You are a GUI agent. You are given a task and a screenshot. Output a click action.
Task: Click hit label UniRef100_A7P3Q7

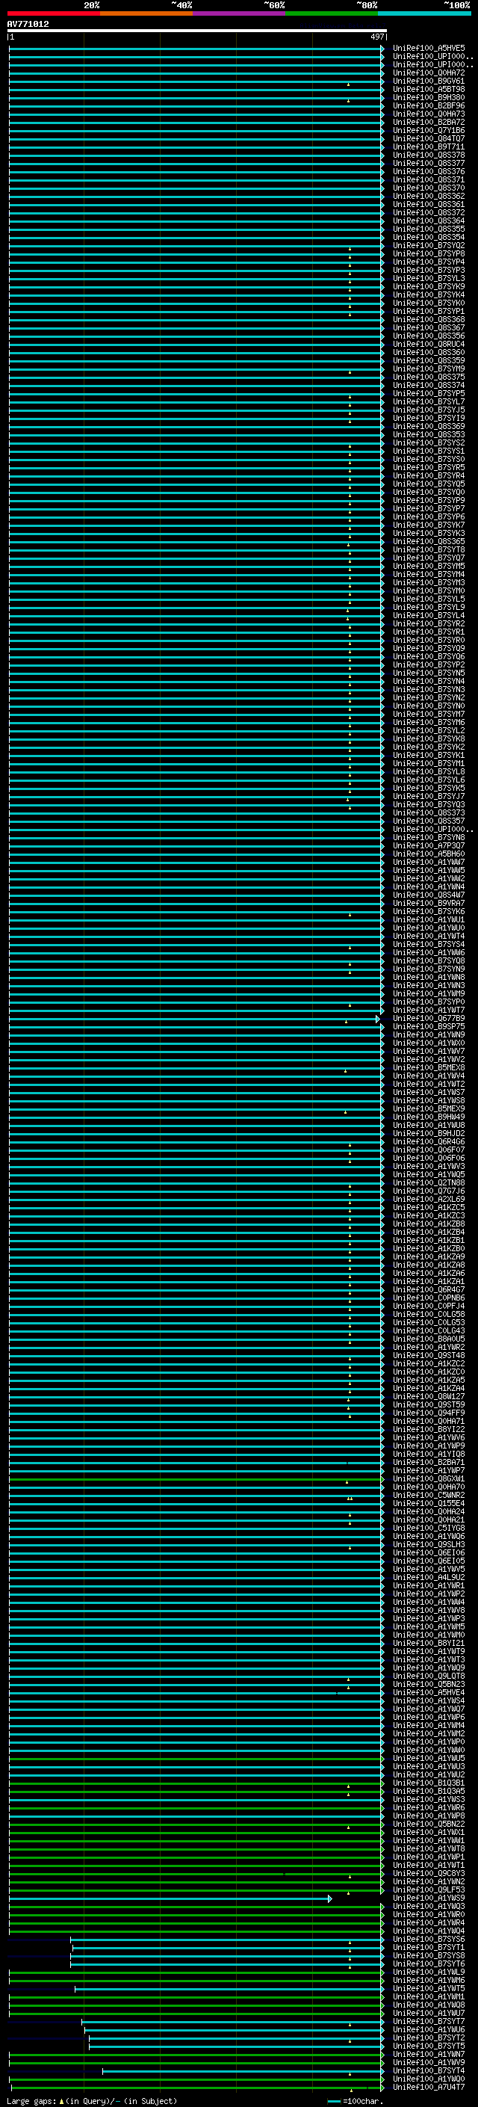coord(429,846)
